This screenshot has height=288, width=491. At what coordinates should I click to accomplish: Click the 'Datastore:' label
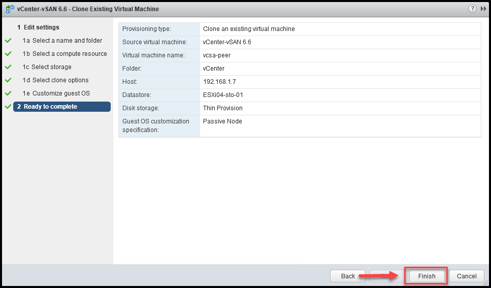137,94
